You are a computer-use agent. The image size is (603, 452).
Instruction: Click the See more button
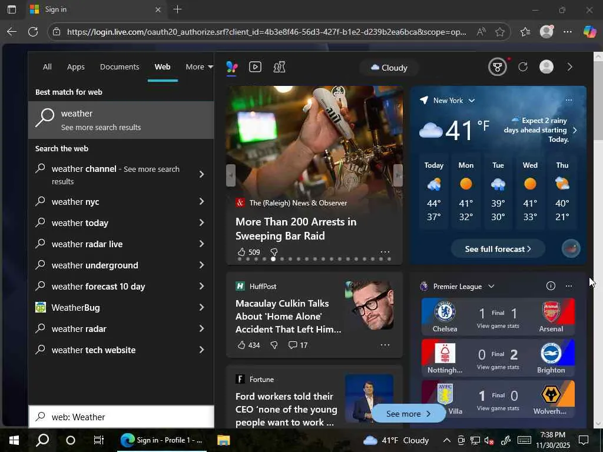click(408, 414)
